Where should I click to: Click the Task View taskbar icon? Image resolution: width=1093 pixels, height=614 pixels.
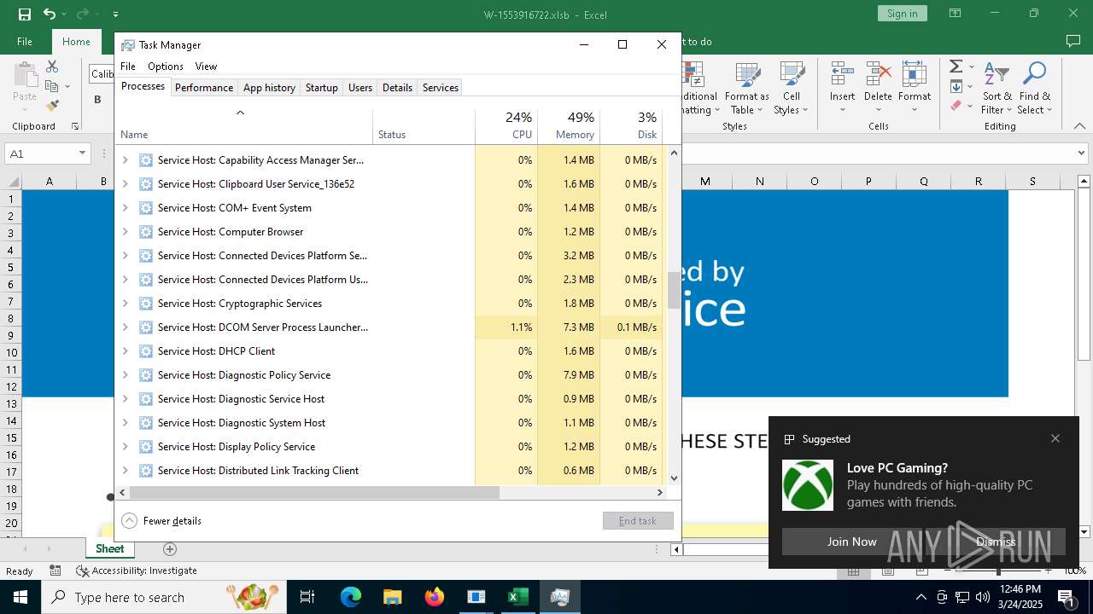(x=307, y=597)
